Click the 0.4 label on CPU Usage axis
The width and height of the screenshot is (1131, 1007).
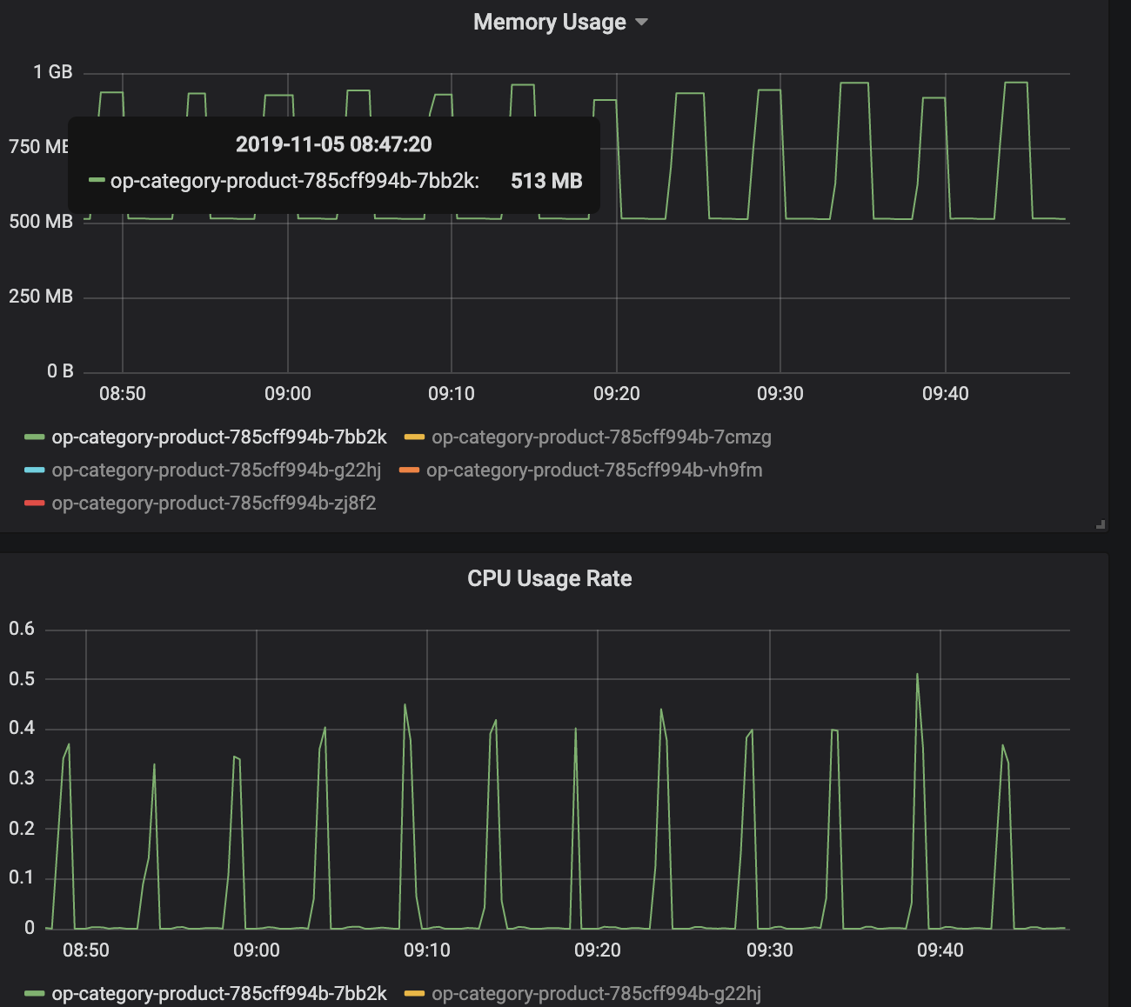pyautogui.click(x=22, y=728)
